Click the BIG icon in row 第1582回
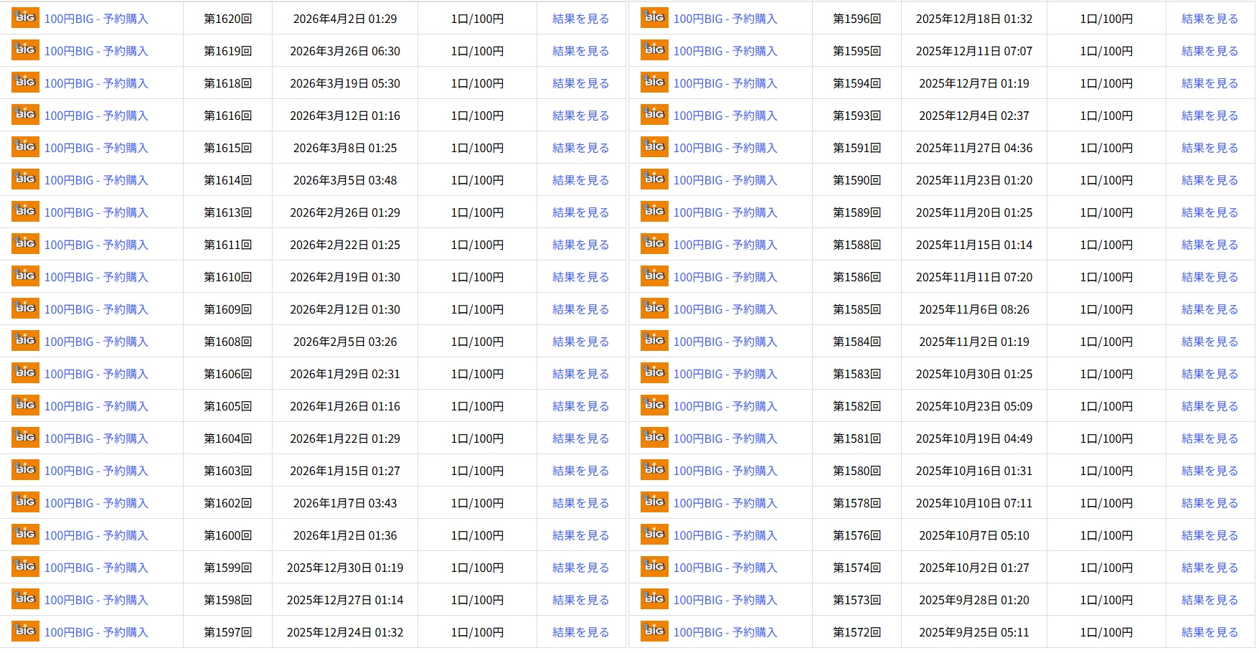This screenshot has width=1259, height=653. 654,405
